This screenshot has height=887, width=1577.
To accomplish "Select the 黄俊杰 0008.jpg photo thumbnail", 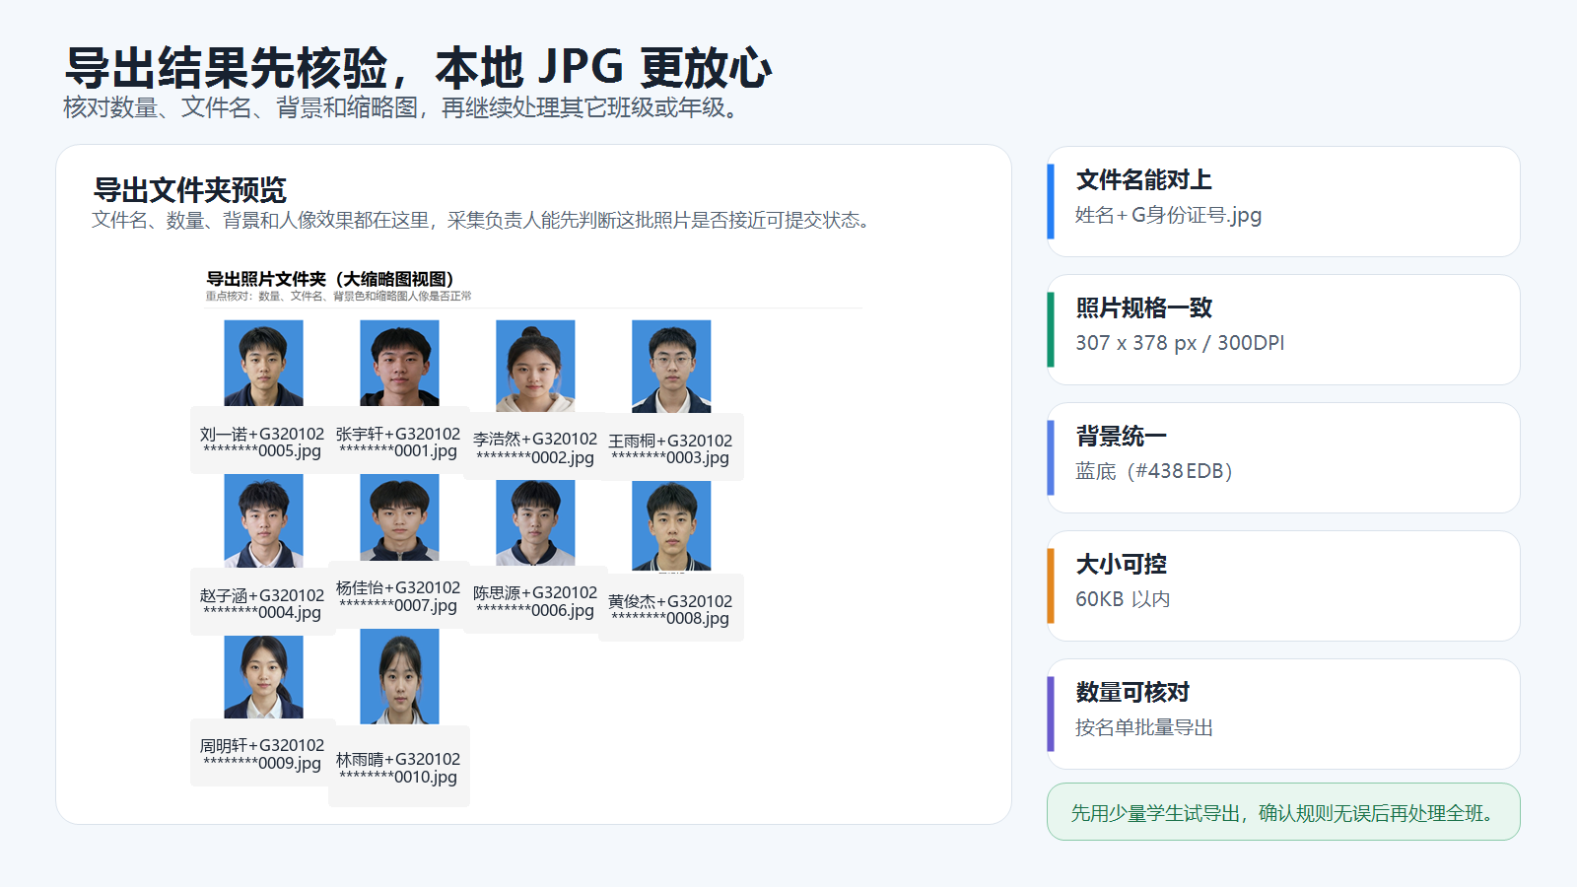I will (671, 526).
